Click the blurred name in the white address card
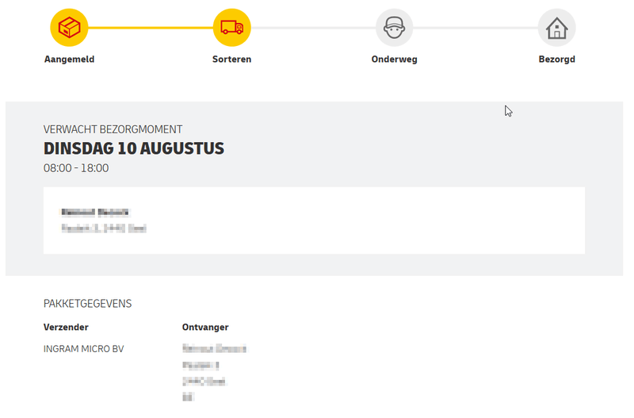This screenshot has height=418, width=634. pyautogui.click(x=94, y=213)
